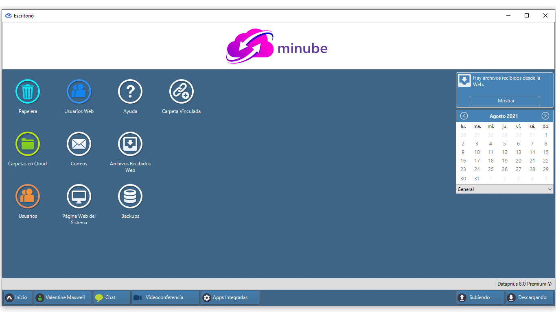Image resolution: width=556 pixels, height=312 pixels.
Task: Open the Carpeta Vinculada link icon
Action: (x=182, y=91)
